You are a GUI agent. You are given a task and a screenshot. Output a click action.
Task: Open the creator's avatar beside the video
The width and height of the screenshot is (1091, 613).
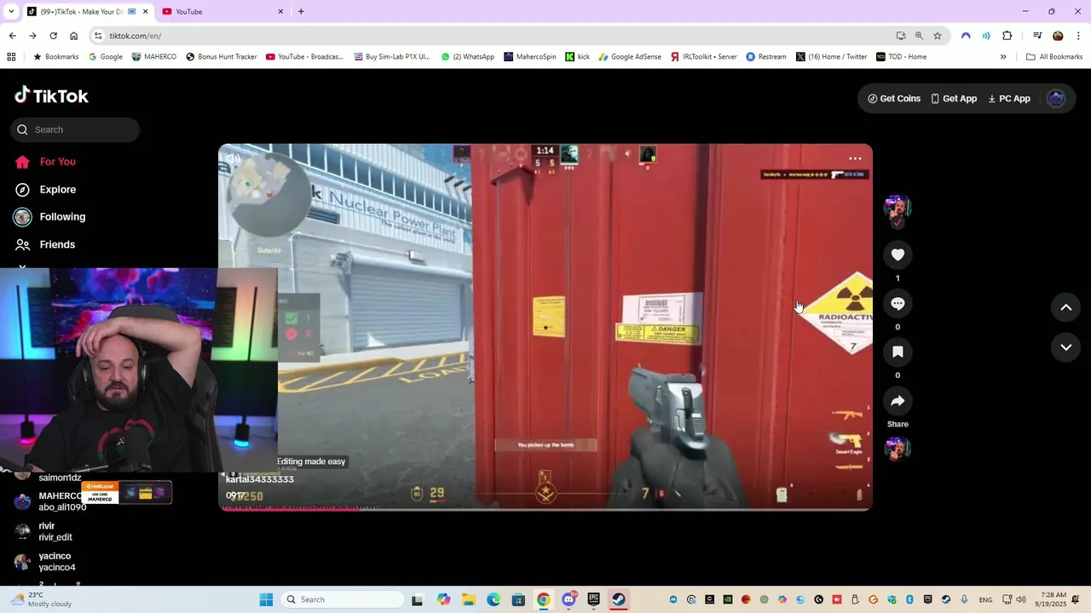[x=898, y=207]
